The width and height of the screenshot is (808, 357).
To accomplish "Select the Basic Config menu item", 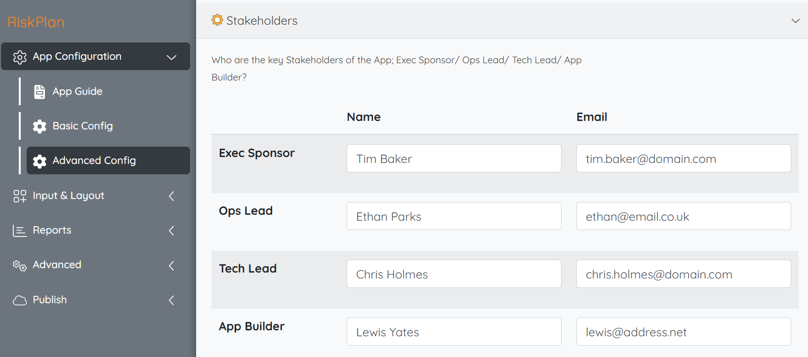I will click(82, 126).
